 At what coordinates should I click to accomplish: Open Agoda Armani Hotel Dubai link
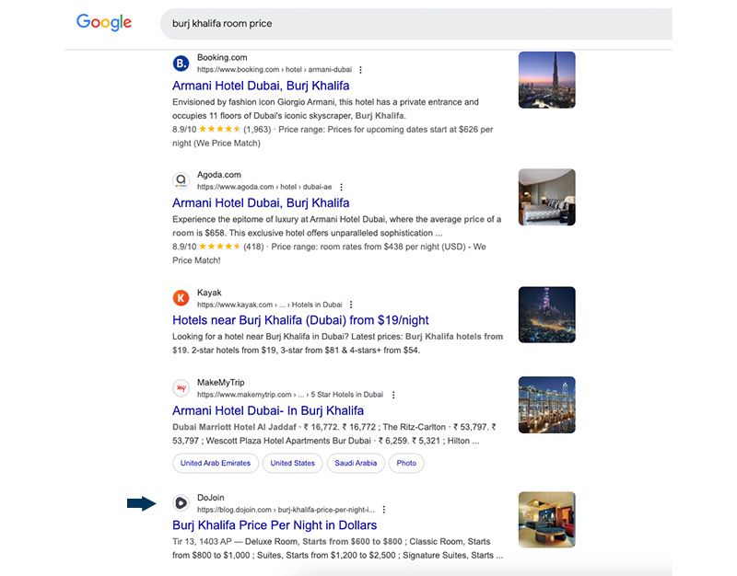pyautogui.click(x=261, y=202)
